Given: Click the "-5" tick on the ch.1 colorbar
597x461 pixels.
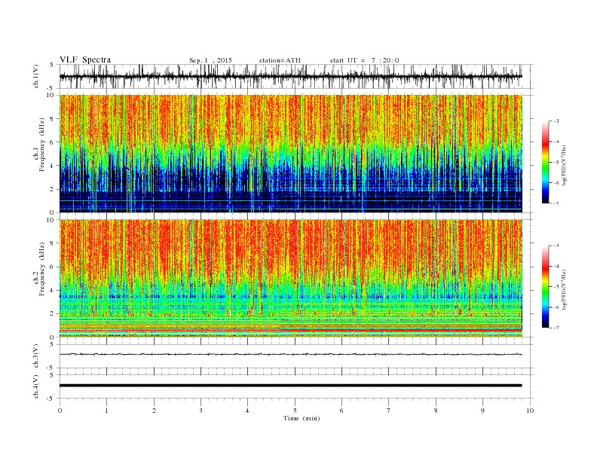Looking at the screenshot, I should (x=556, y=163).
